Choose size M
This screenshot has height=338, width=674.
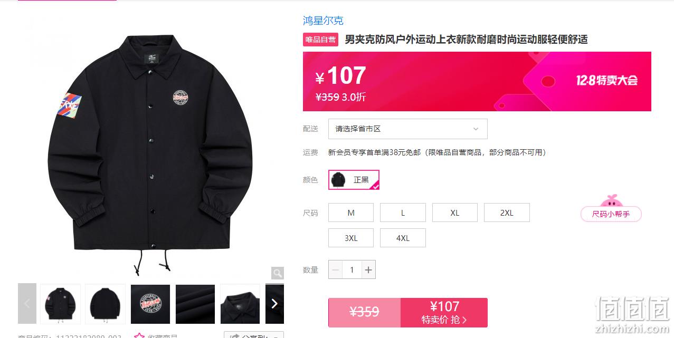pos(351,213)
